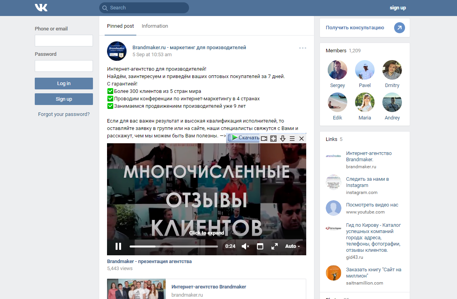The image size is (457, 299).
Task: Click member name Sergey
Action: pos(337,85)
